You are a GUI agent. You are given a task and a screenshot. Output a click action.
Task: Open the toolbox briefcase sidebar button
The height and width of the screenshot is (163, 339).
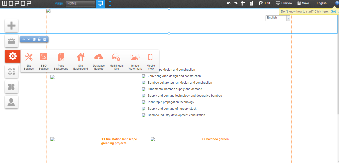(11, 41)
